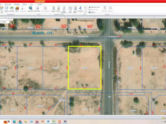Open the Symbol menu
The image size is (166, 124).
[110, 9]
